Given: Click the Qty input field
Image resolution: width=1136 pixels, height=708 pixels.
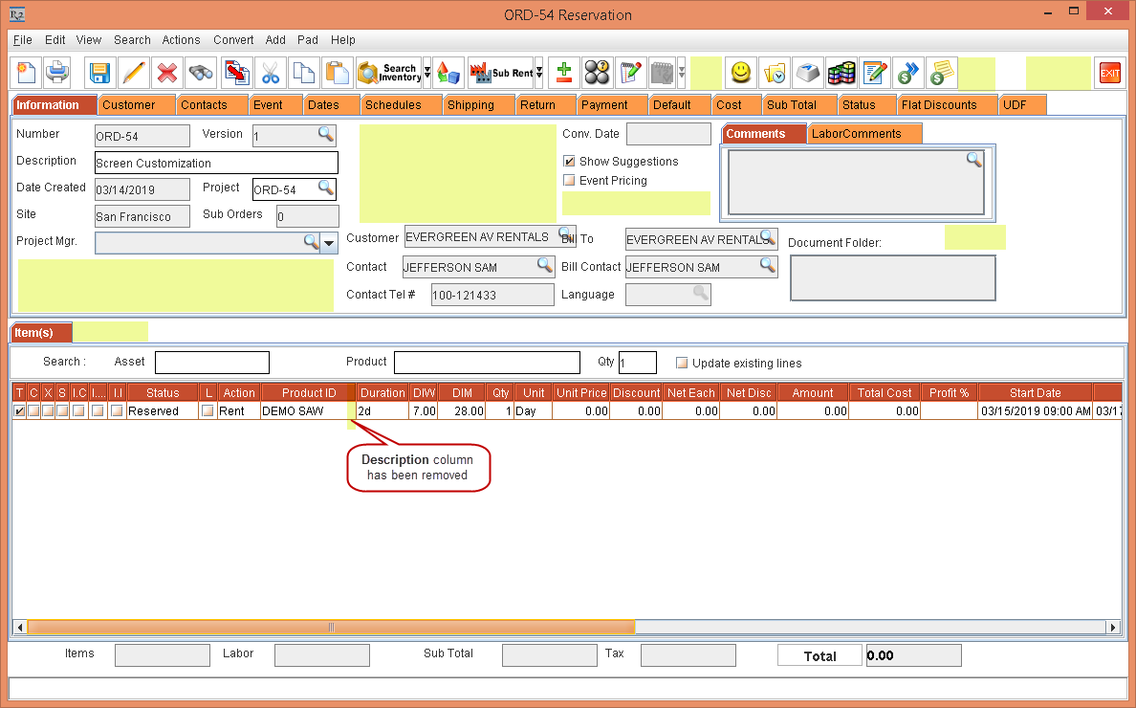Looking at the screenshot, I should click(x=638, y=363).
